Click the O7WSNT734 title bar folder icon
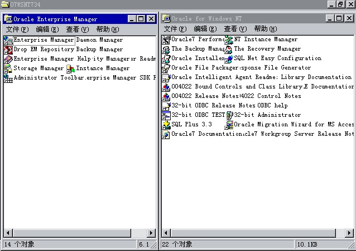356x251 pixels. pyautogui.click(x=5, y=4)
